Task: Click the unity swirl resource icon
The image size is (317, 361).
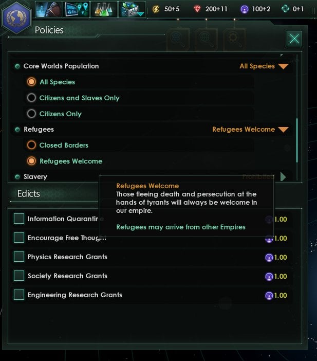Action: [x=285, y=9]
